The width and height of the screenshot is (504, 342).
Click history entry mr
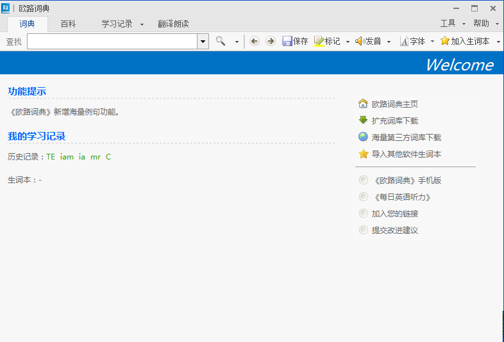(x=96, y=157)
